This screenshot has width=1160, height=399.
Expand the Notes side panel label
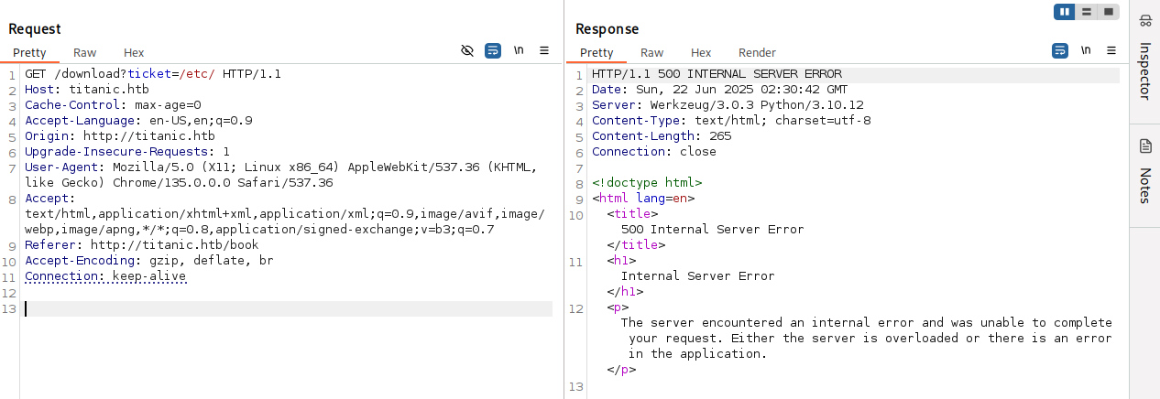[x=1145, y=187]
